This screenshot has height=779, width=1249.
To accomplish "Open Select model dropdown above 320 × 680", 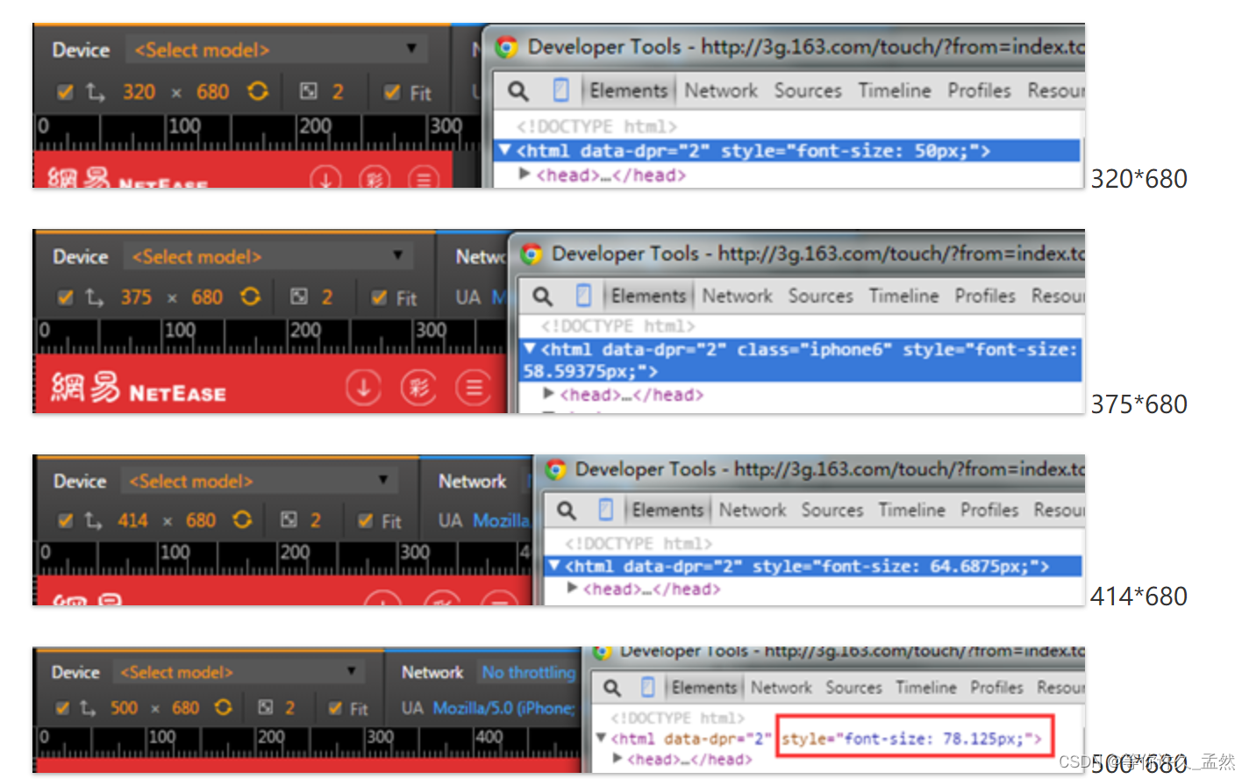I will tap(276, 49).
